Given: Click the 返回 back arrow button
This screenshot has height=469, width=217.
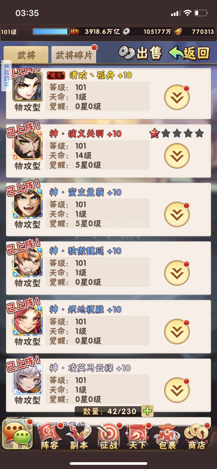Looking at the screenshot, I should point(189,53).
